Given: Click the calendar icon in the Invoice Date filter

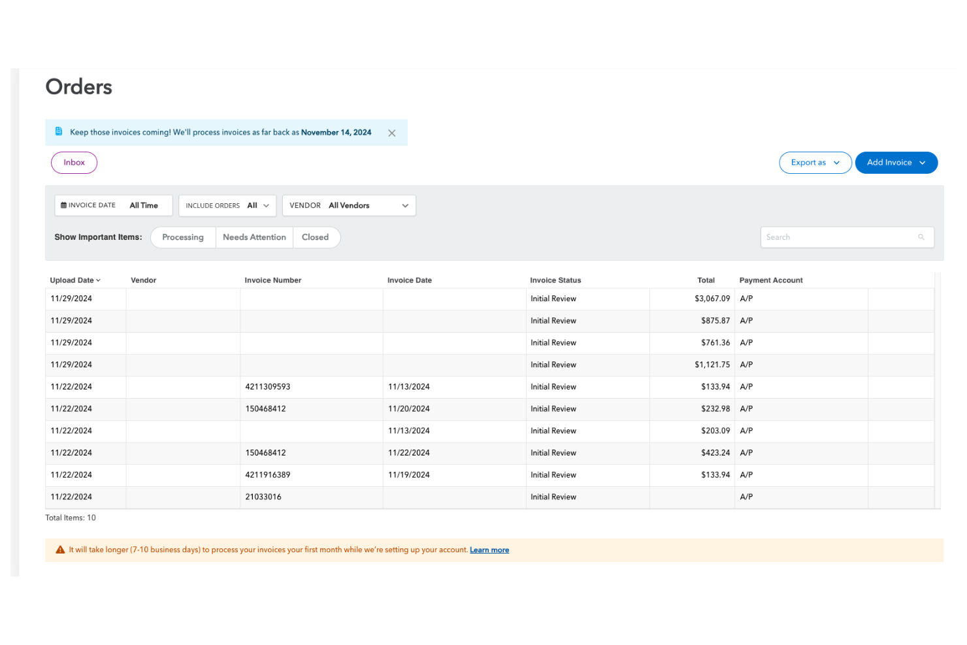Looking at the screenshot, I should 63,205.
